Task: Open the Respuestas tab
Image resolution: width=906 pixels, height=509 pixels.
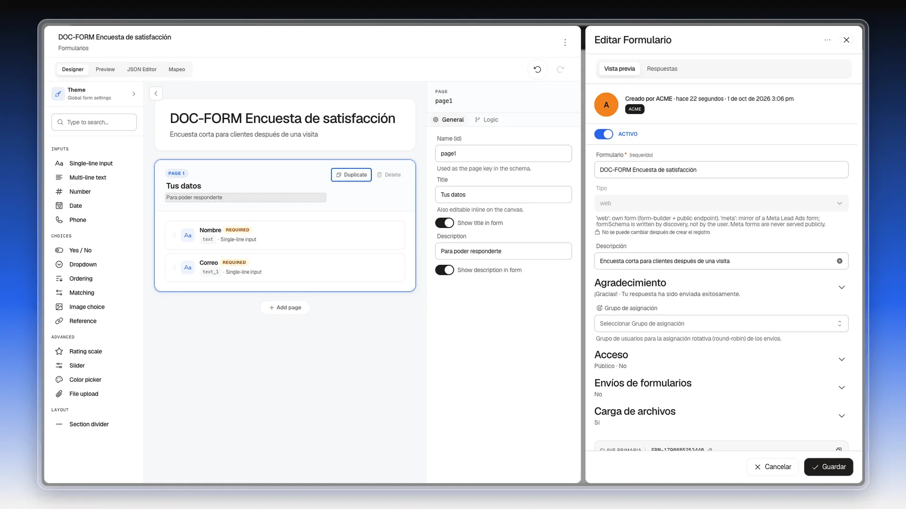Action: coord(662,69)
